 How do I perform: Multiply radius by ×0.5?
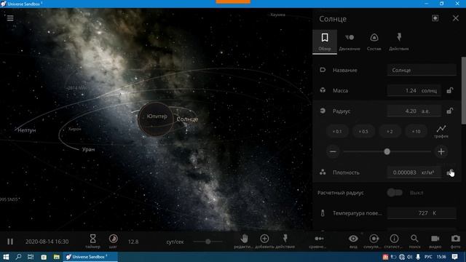coord(363,131)
